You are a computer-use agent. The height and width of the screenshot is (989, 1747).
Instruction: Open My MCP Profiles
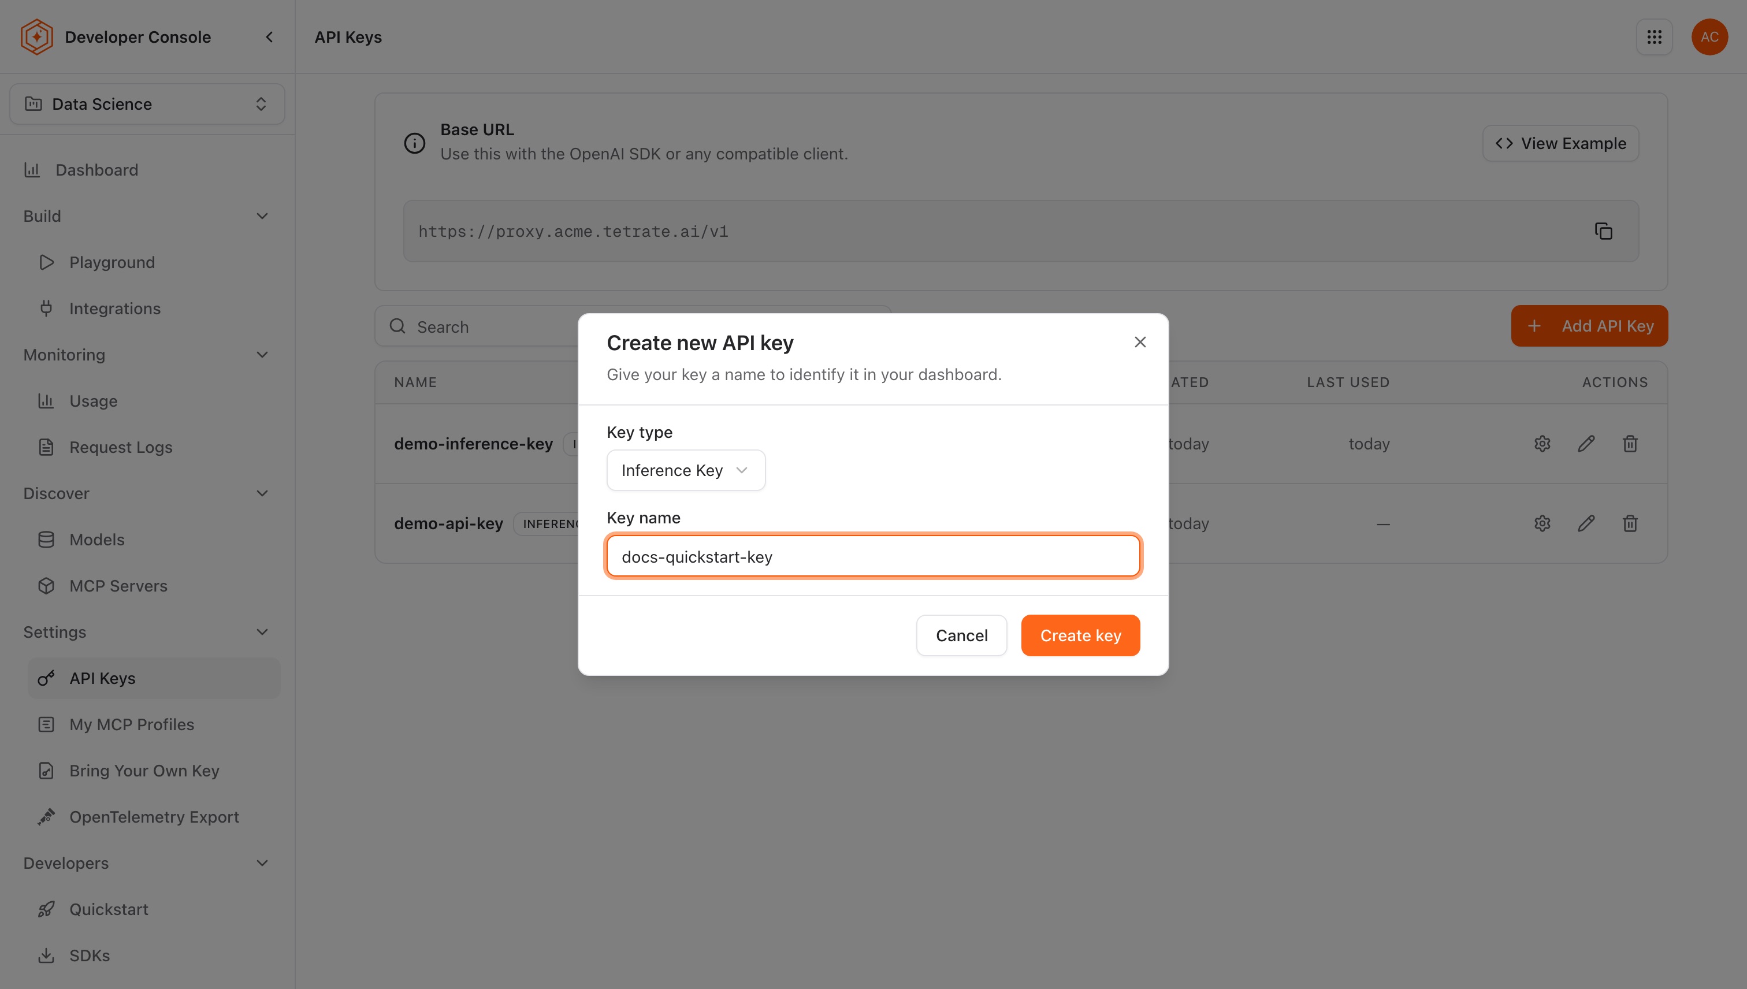154,724
